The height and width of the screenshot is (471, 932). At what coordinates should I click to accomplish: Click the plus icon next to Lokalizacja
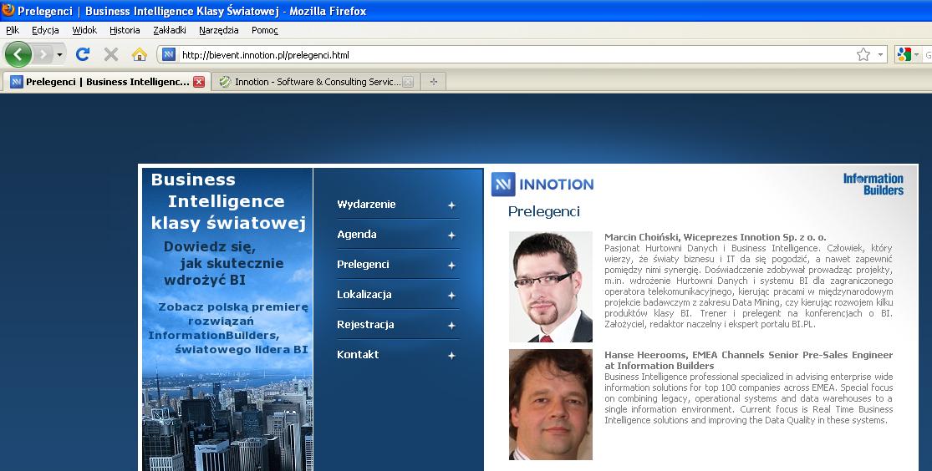tap(451, 295)
